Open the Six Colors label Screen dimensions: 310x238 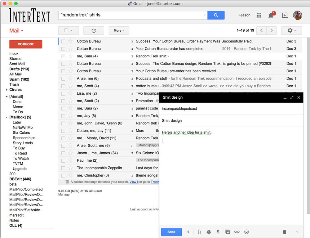click(x=21, y=133)
